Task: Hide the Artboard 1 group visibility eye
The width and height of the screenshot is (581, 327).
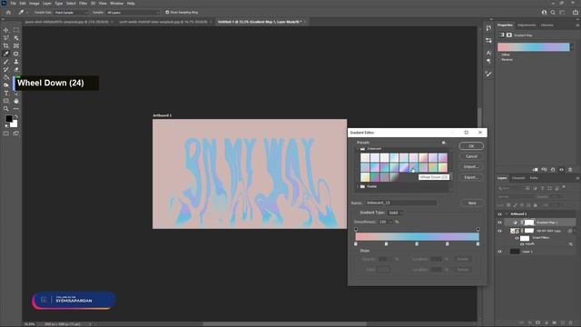Action: click(x=499, y=214)
